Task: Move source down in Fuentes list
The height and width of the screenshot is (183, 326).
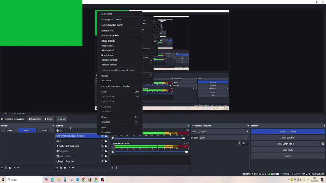Action: tap(73, 168)
